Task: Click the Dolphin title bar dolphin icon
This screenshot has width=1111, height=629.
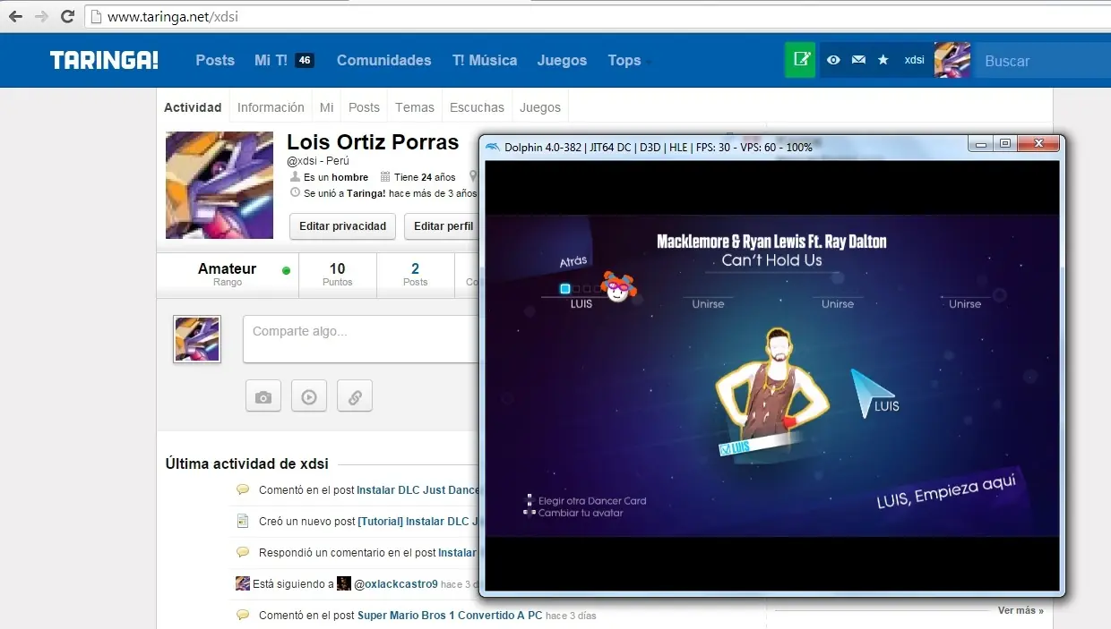Action: click(493, 146)
